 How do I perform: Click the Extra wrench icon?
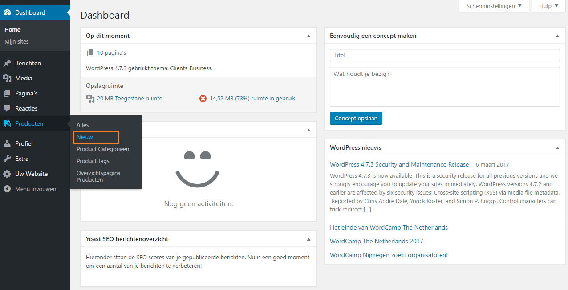point(7,159)
